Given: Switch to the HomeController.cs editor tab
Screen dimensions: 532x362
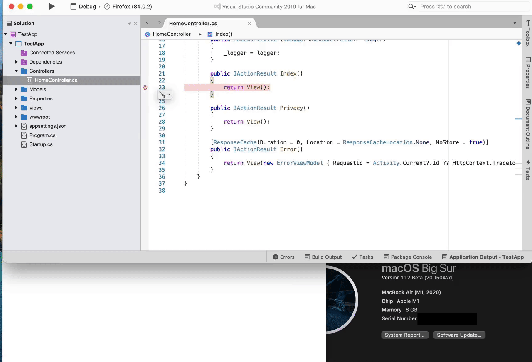Looking at the screenshot, I should (210, 23).
